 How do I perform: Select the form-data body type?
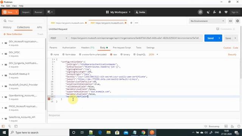(63, 54)
